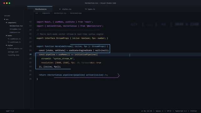Image resolution: width=201 pixels, height=113 pixels.
Task: Open tsconfig.json in the explorer
Action: point(13,55)
